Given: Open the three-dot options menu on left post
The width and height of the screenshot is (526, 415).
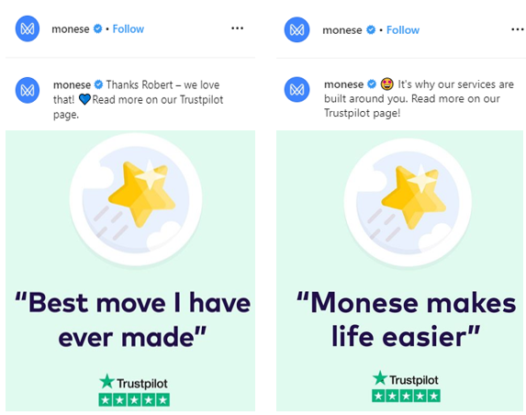Looking at the screenshot, I should tap(237, 28).
